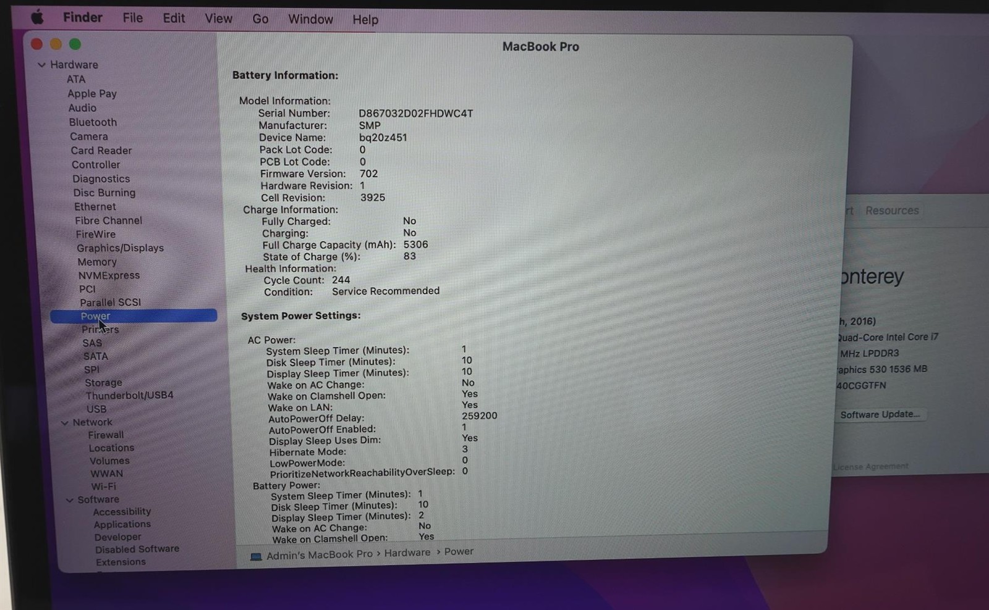Select Controller in the sidebar
The image size is (989, 610).
[x=96, y=165]
